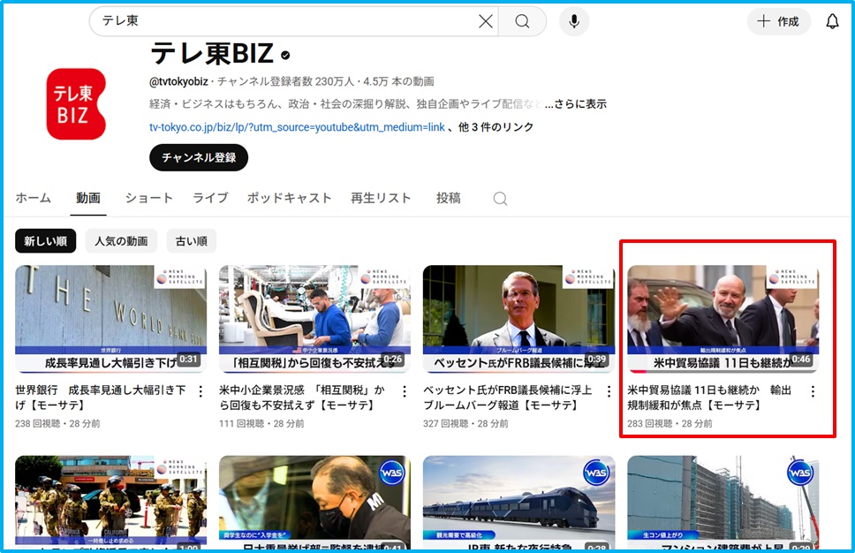Open options menu for 米中小企業景況感 video
Image resolution: width=855 pixels, height=553 pixels.
(x=405, y=391)
